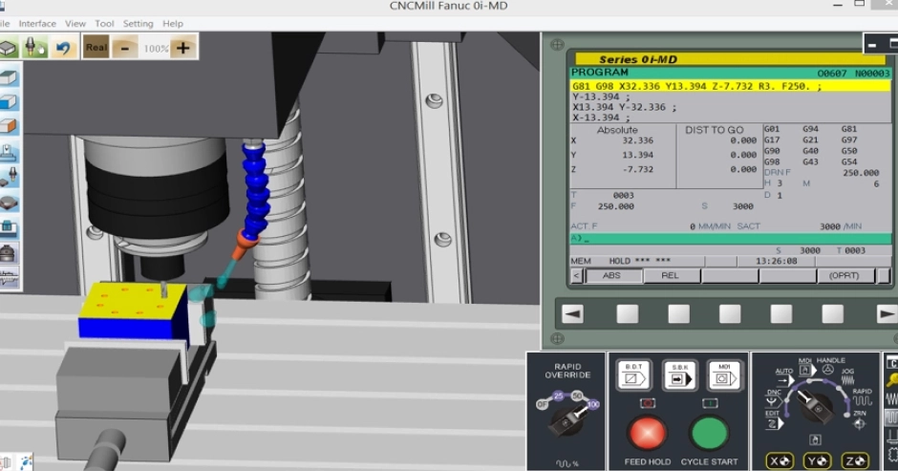
Task: Click the red FEED HOLD button
Action: [648, 433]
